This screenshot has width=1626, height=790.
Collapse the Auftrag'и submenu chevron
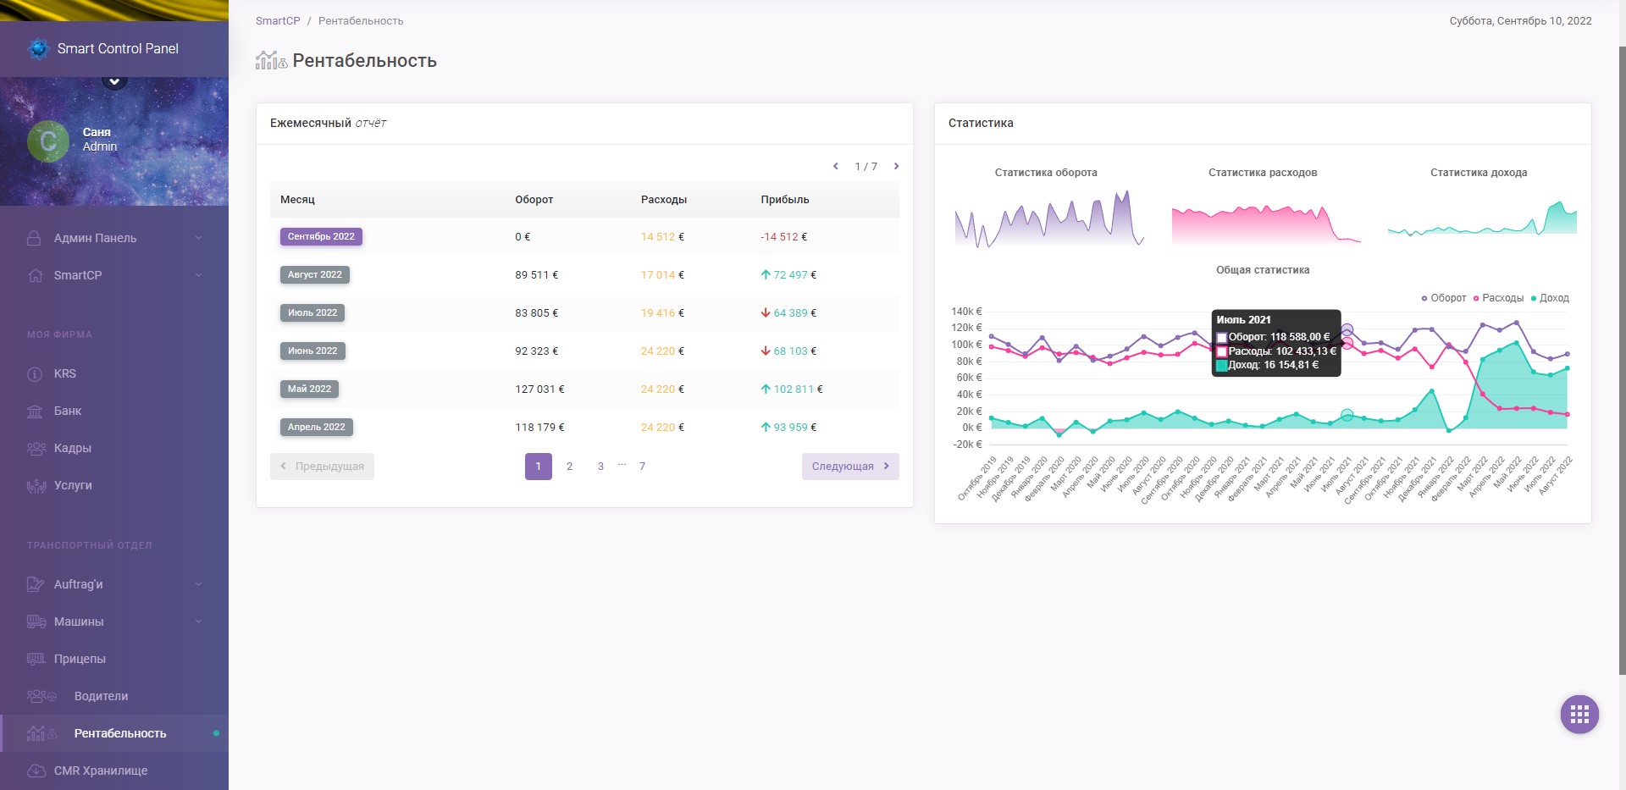pos(198,584)
